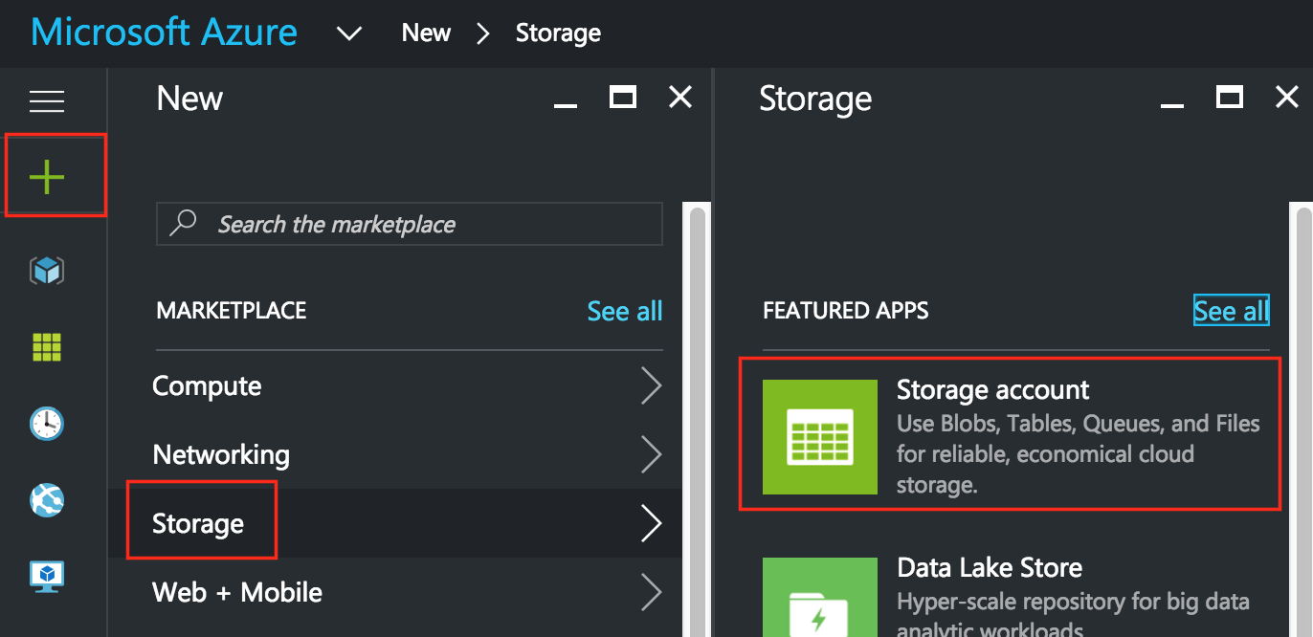Expand the Web + Mobile category

(x=236, y=592)
